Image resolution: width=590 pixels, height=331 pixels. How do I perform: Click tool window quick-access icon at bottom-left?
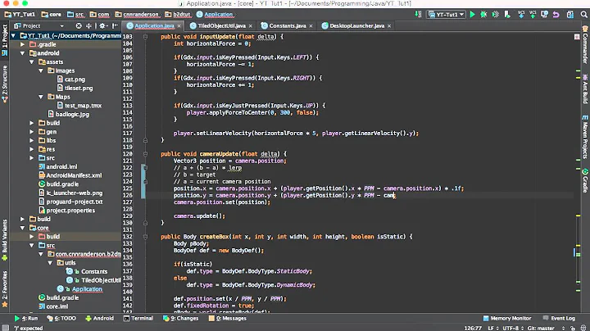[5, 328]
